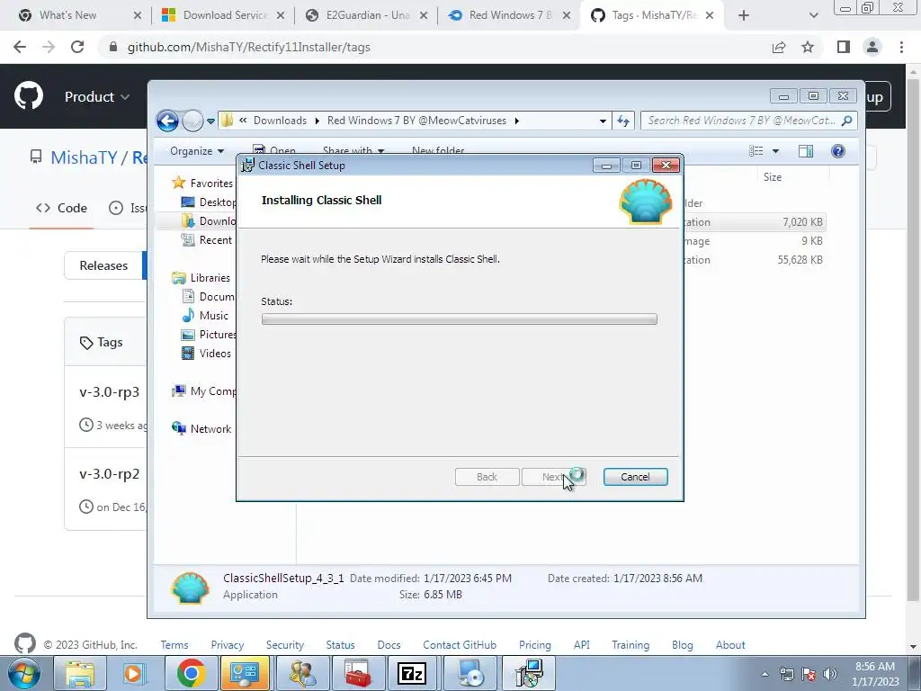
Task: Click the volume speaker tray icon
Action: [x=829, y=674]
